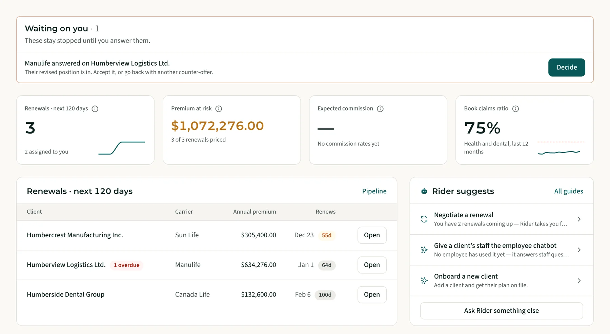The width and height of the screenshot is (610, 334).
Task: Select Humberside Dental Group client name
Action: coord(66,295)
